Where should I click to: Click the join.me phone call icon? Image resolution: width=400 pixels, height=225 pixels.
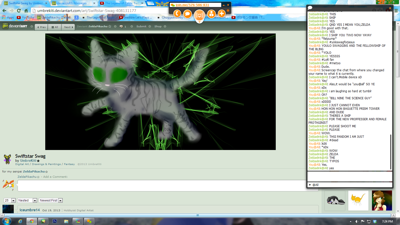click(177, 13)
